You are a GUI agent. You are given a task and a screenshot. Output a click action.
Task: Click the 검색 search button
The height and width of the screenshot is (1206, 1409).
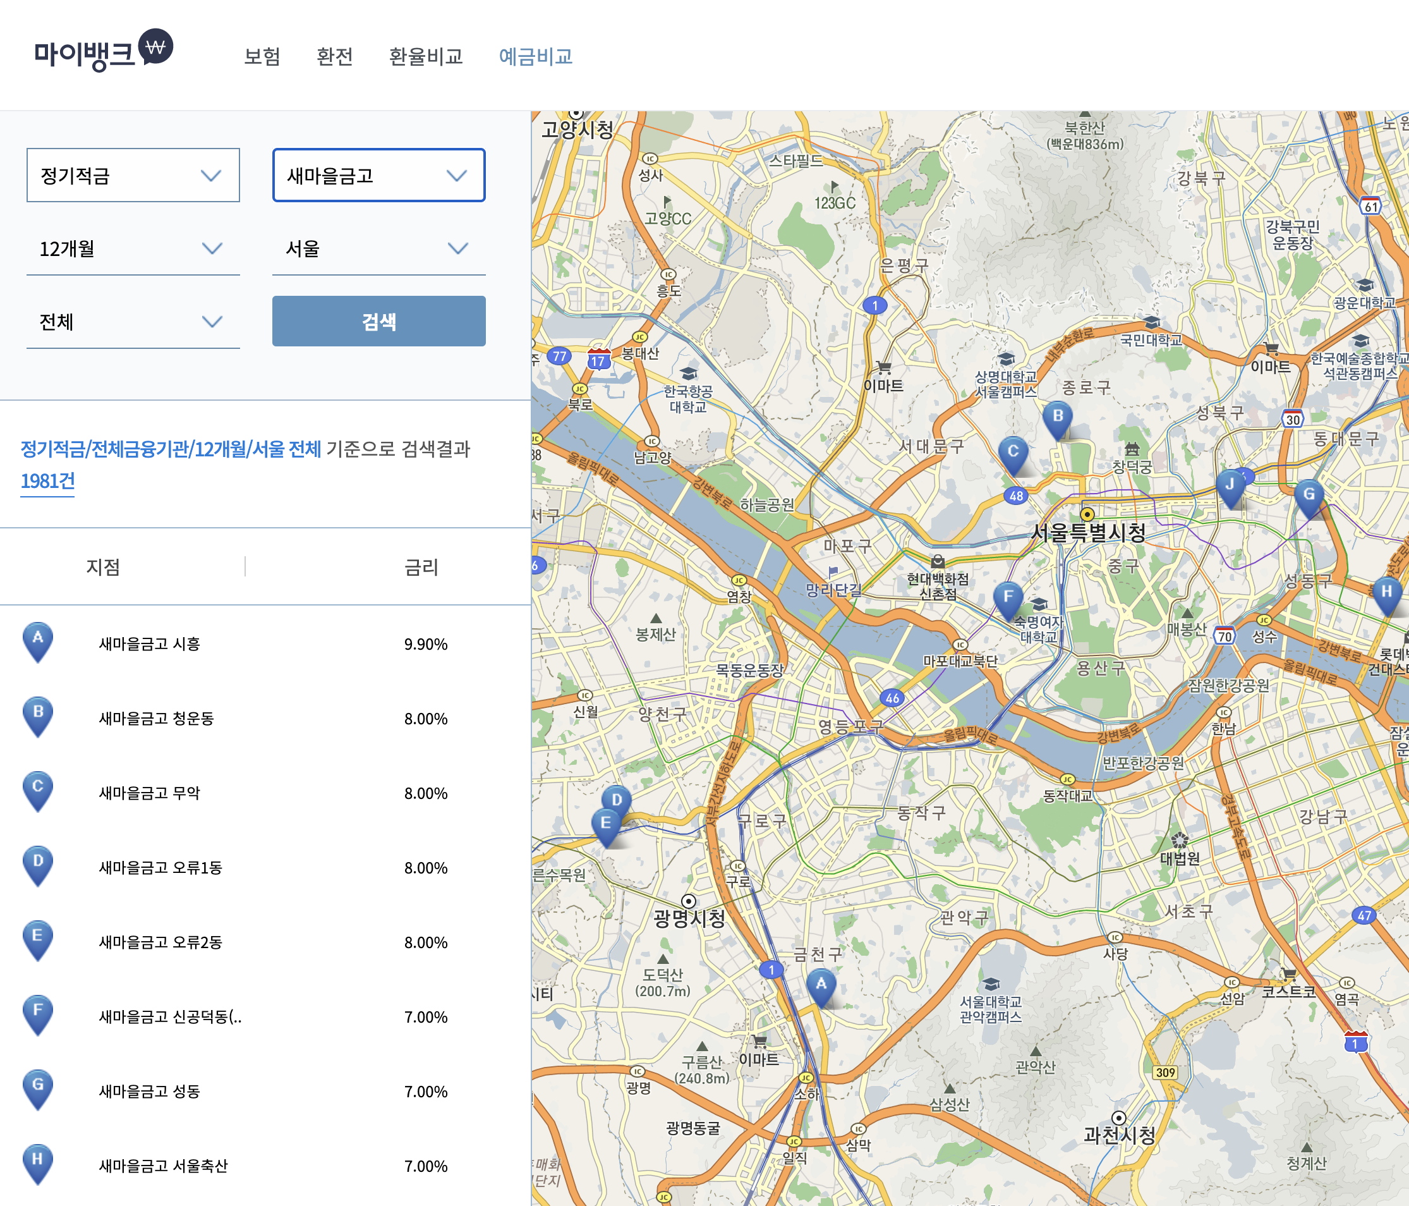378,320
